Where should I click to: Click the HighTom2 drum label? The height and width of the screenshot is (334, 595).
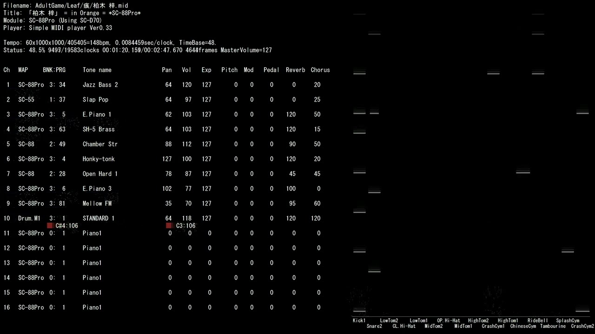478,321
